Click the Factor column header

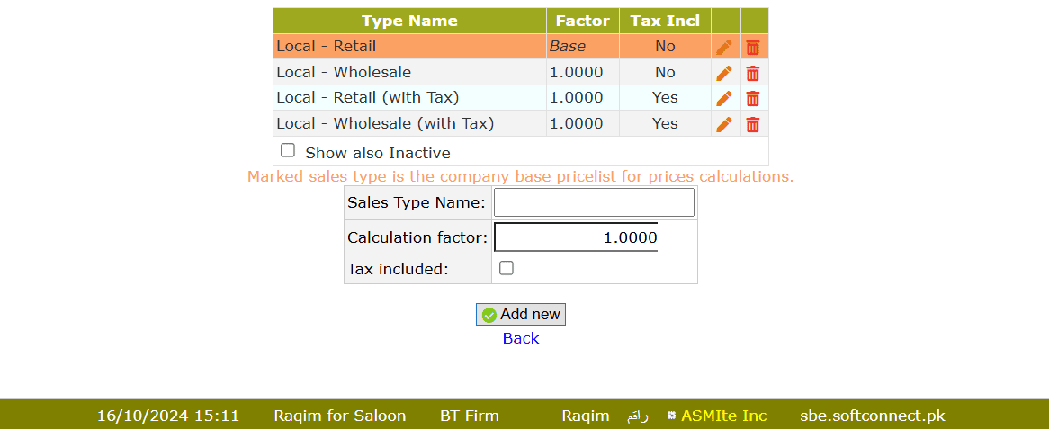(582, 21)
